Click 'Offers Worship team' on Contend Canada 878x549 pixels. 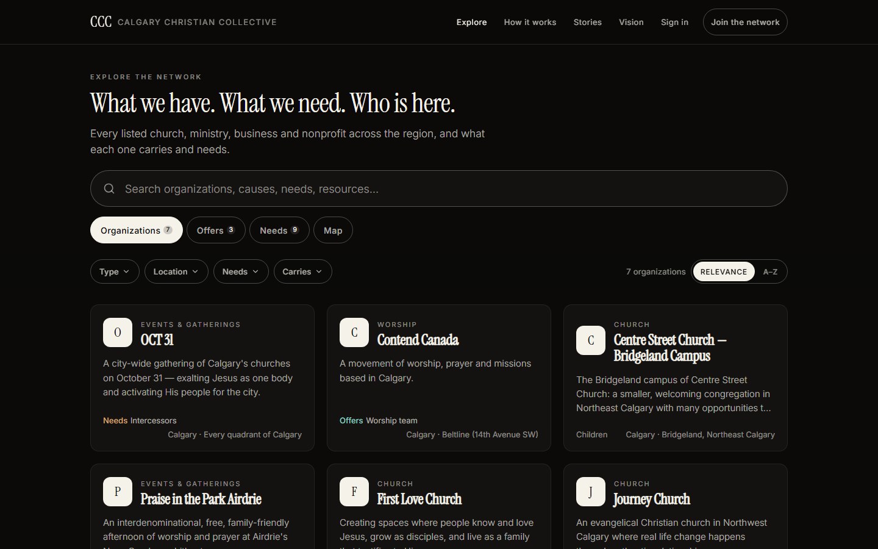(379, 420)
